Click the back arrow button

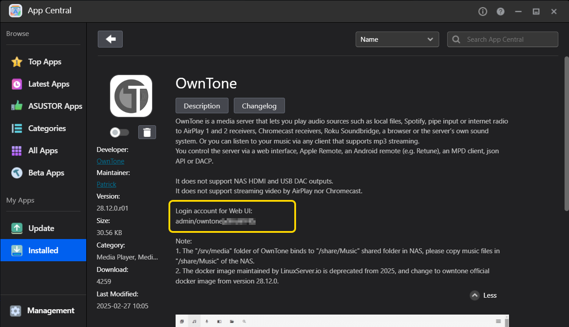point(110,39)
